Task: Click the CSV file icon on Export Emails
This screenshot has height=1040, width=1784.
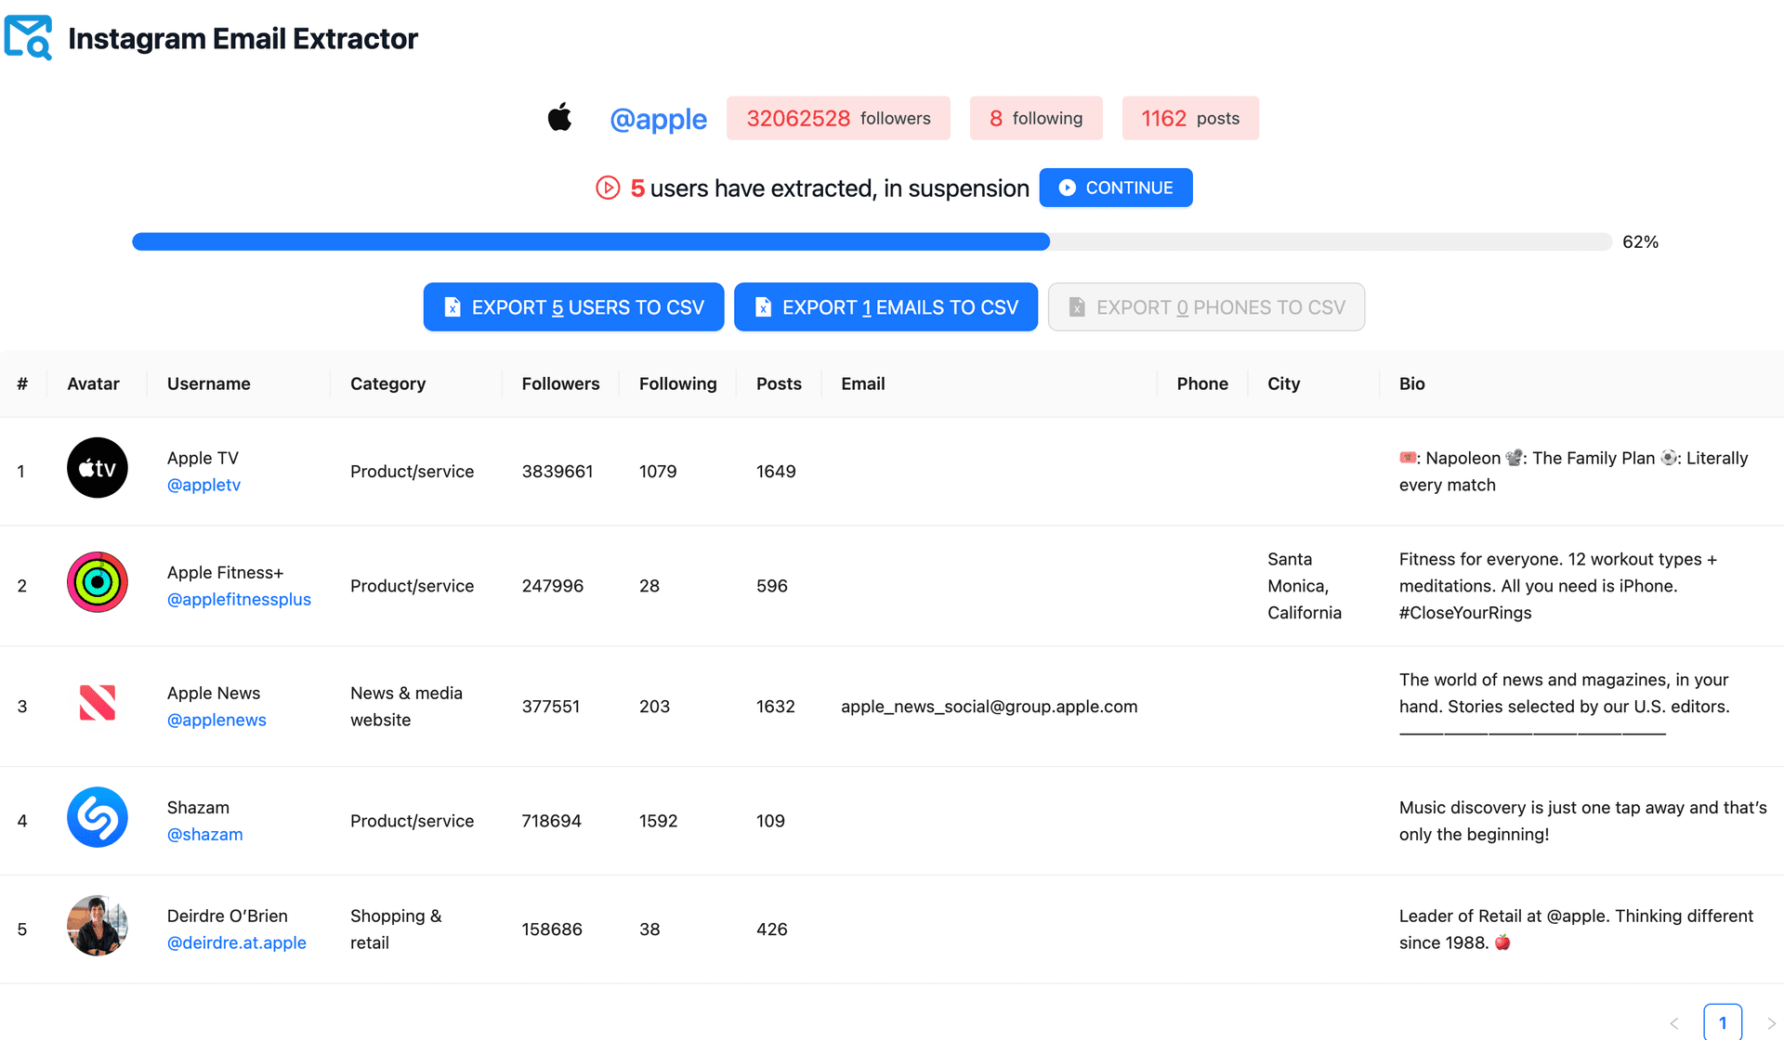Action: coord(763,306)
